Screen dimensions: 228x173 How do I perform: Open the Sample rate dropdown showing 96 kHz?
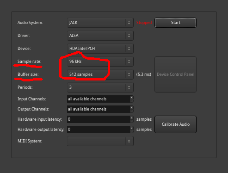(100, 62)
